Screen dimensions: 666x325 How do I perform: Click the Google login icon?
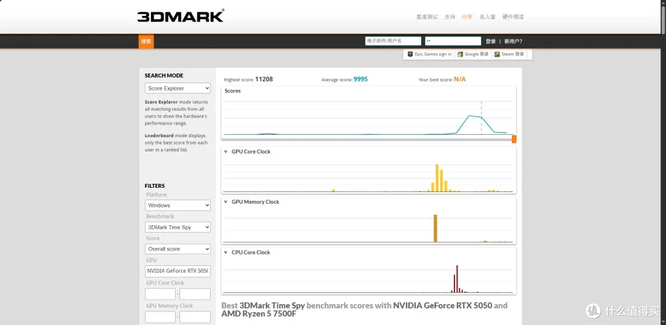click(x=460, y=54)
